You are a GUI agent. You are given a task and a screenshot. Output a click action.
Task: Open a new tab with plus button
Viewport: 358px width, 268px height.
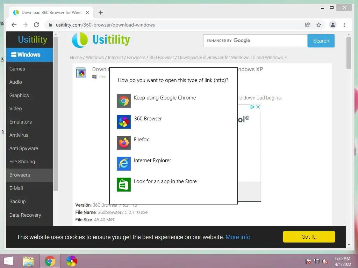[101, 13]
